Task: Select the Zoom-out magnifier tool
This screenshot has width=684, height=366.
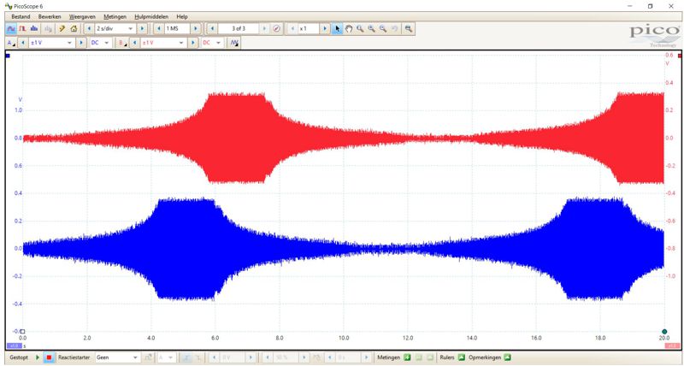Action: [383, 29]
